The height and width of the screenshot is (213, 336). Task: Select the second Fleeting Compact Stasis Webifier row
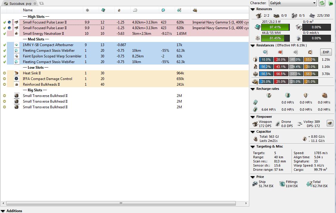125,62
